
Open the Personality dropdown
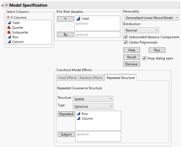(x=152, y=18)
